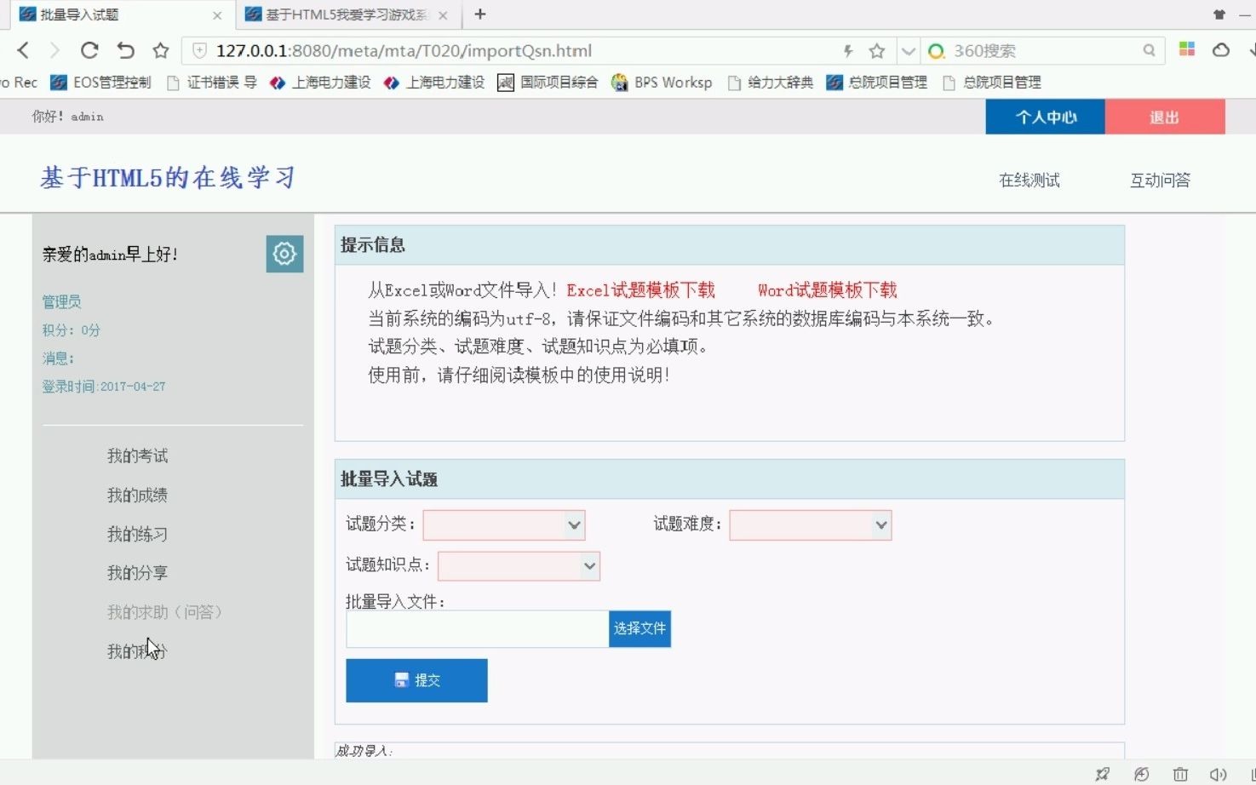Viewport: 1256px width, 785px height.
Task: Click the 提交 submit button
Action: [x=416, y=679]
